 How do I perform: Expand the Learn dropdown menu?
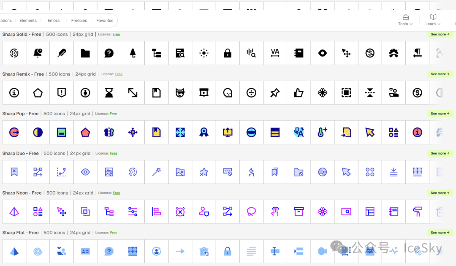tap(433, 20)
